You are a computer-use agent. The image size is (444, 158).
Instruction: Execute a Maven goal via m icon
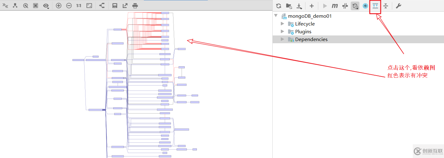[335, 6]
